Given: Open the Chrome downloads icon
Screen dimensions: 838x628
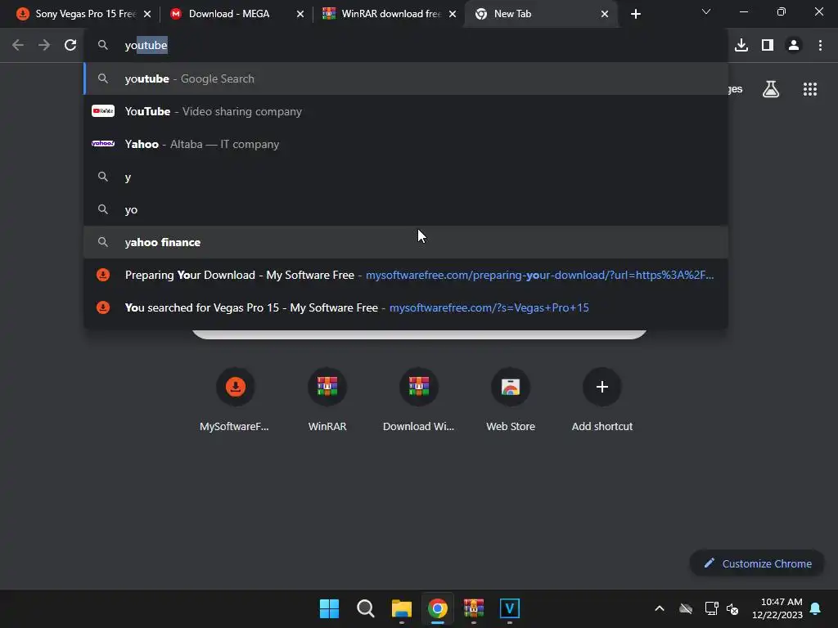Looking at the screenshot, I should 741,46.
